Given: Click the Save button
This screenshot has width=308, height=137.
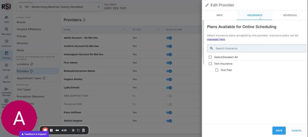Looking at the screenshot, I should [279, 130].
